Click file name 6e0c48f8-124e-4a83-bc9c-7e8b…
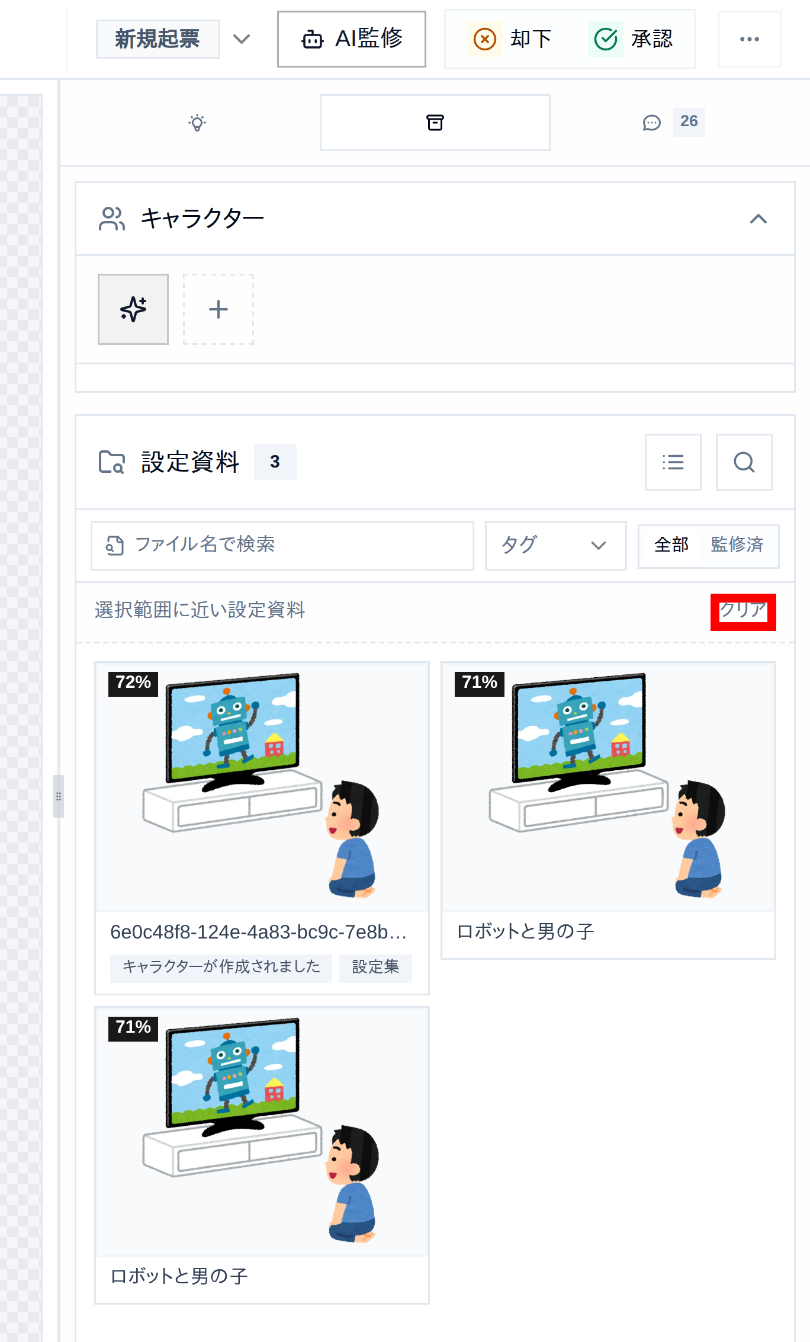The image size is (810, 1342). [x=259, y=932]
